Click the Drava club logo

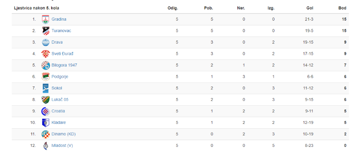[45, 42]
